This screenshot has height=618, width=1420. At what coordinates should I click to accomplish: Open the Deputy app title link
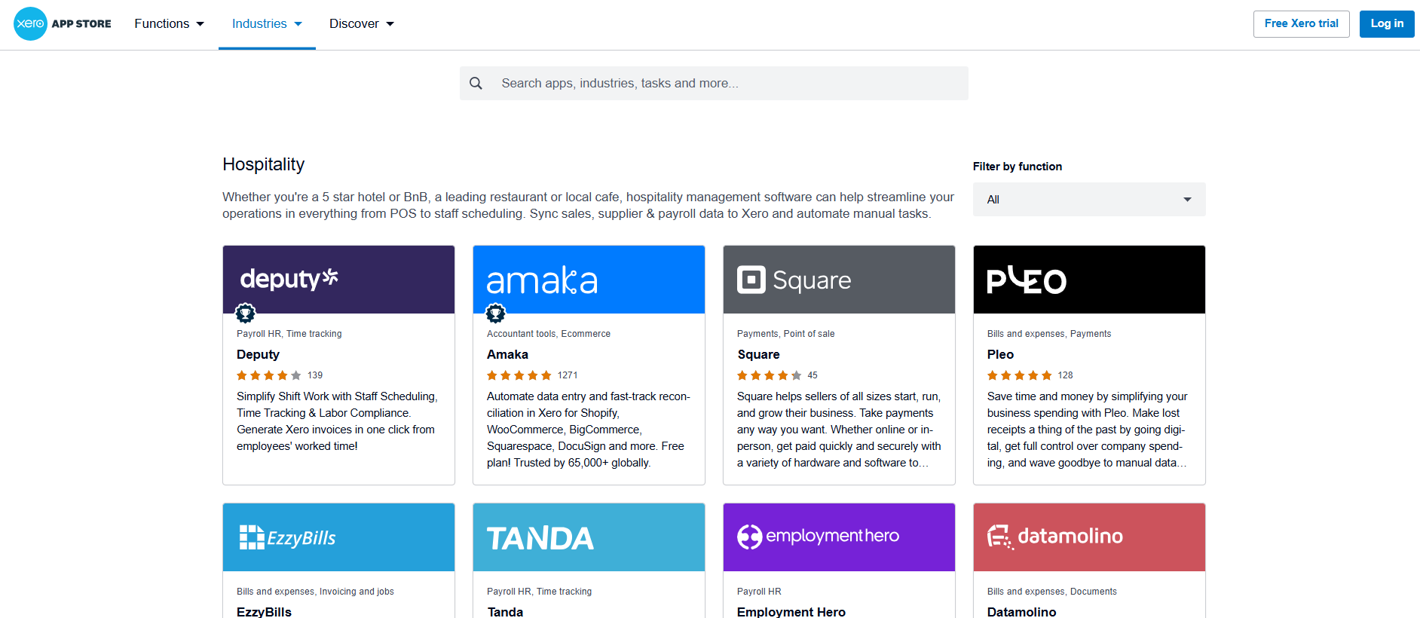click(258, 354)
